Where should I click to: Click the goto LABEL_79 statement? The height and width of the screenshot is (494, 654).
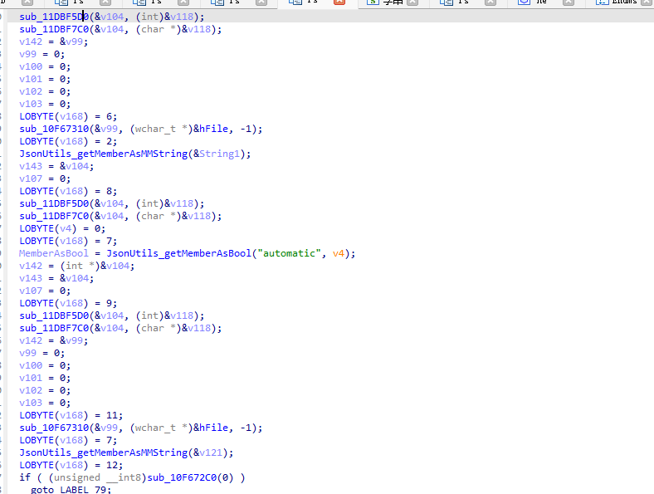click(71, 489)
